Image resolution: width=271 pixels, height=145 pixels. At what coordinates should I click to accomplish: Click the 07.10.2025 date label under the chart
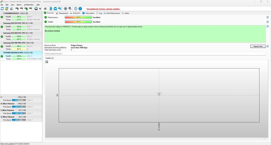159,127
